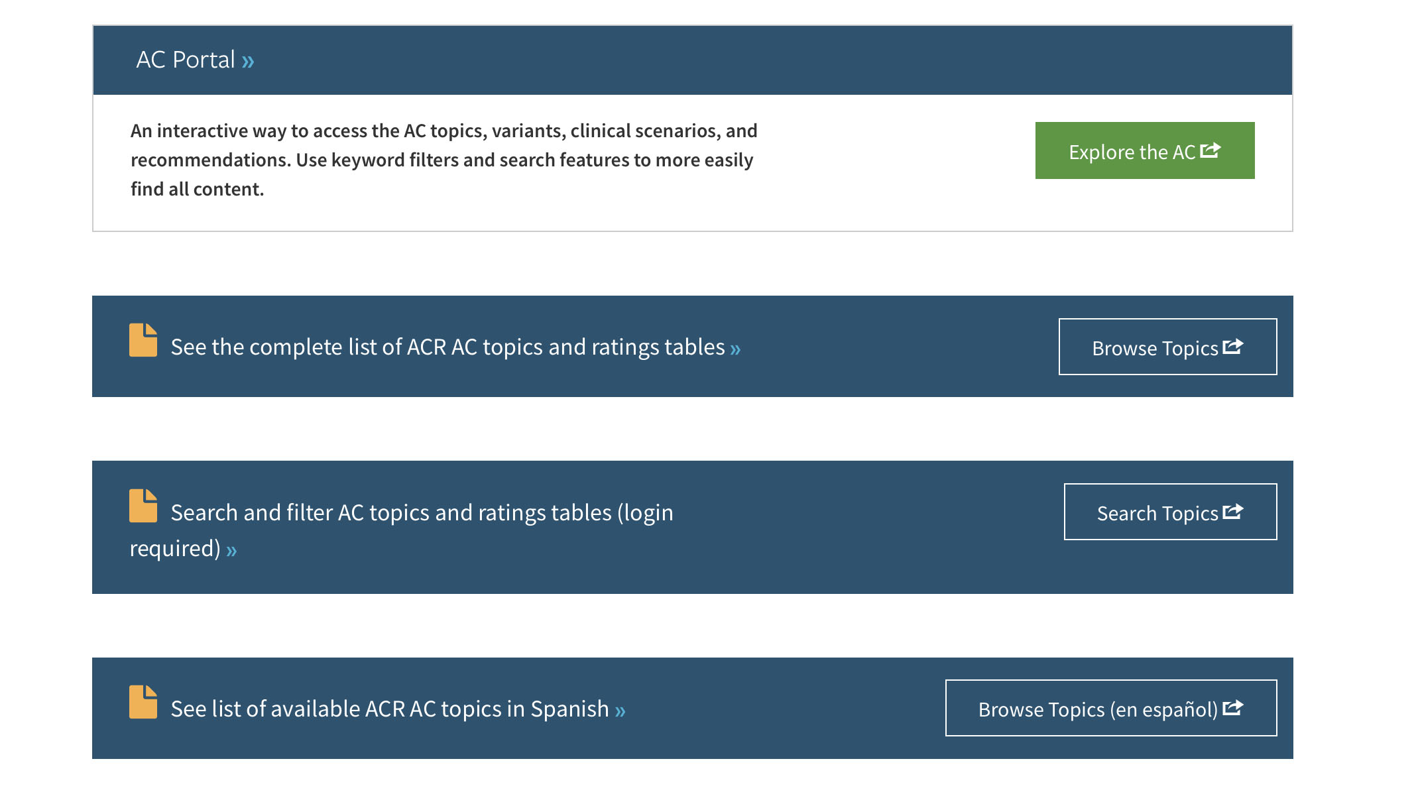This screenshot has width=1420, height=810.
Task: Click the double chevron beside AC Portal
Action: click(248, 62)
